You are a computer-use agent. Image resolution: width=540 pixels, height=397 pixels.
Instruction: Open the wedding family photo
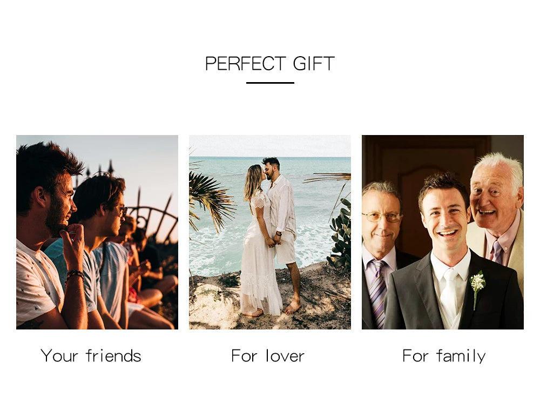pos(443,232)
